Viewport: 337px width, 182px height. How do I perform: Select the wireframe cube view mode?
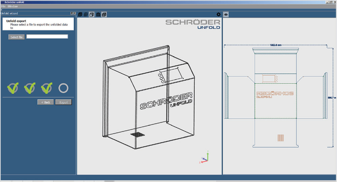pos(92,14)
